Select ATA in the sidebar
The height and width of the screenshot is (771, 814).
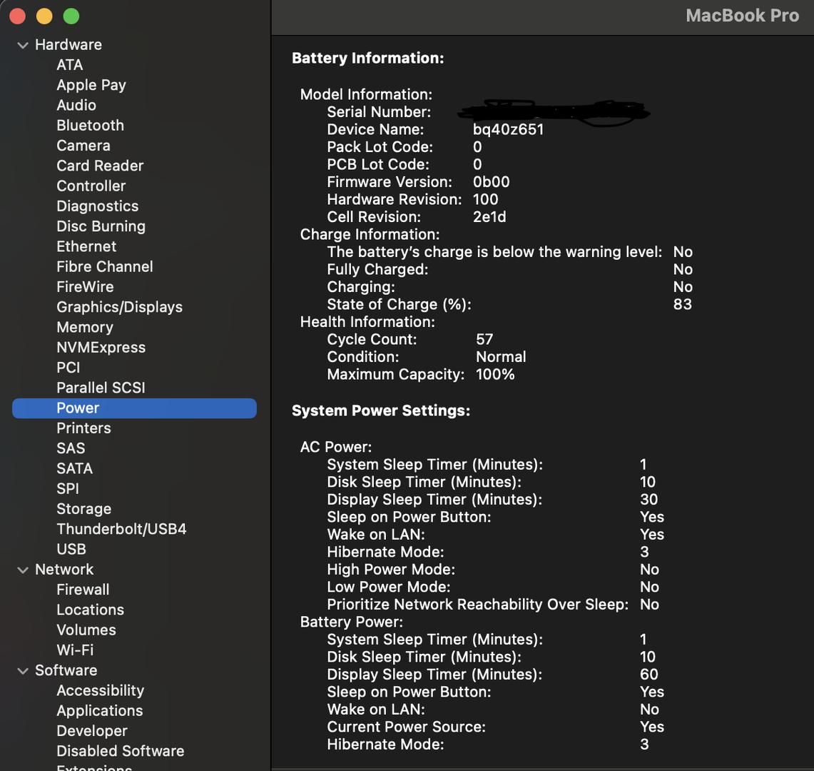pyautogui.click(x=70, y=65)
